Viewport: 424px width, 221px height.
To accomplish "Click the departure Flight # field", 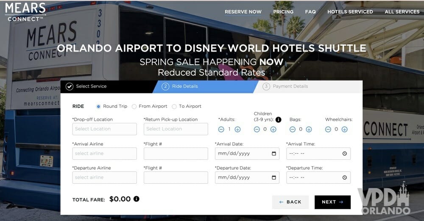I will pos(176,177).
